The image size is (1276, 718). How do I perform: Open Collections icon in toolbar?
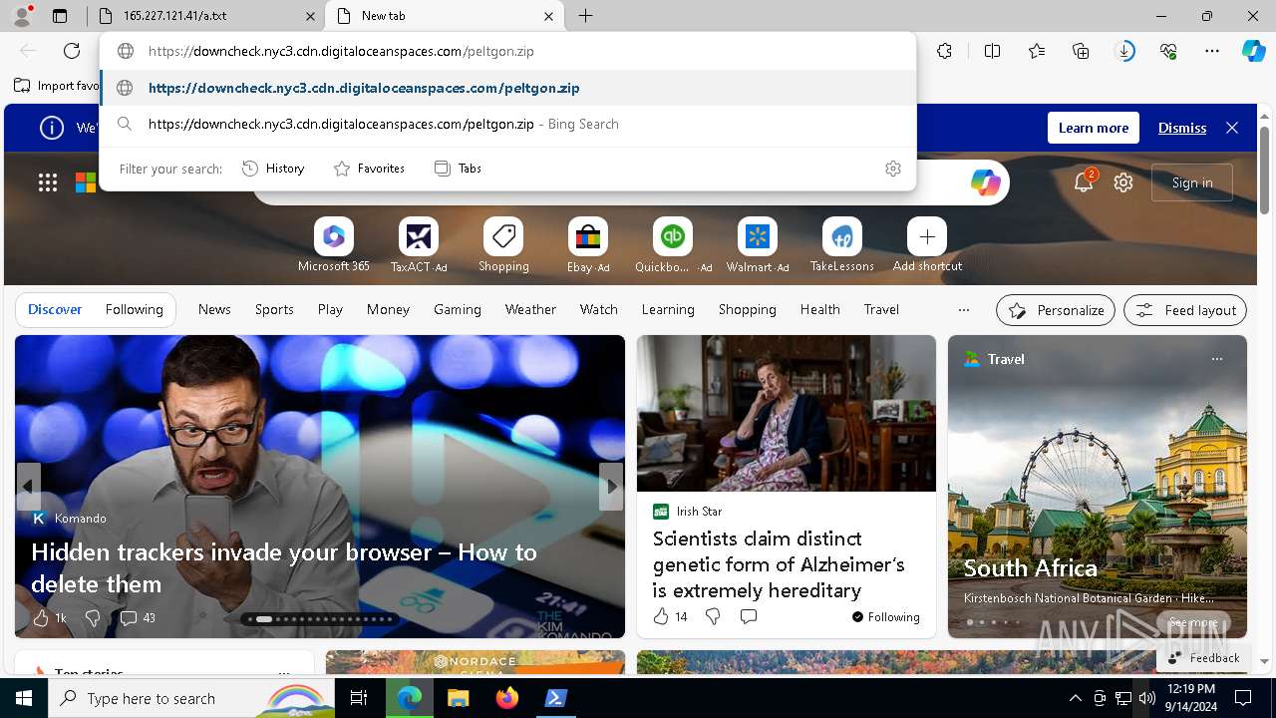coord(1081,51)
